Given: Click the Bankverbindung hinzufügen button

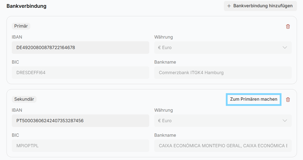Looking at the screenshot, I should pyautogui.click(x=260, y=6).
